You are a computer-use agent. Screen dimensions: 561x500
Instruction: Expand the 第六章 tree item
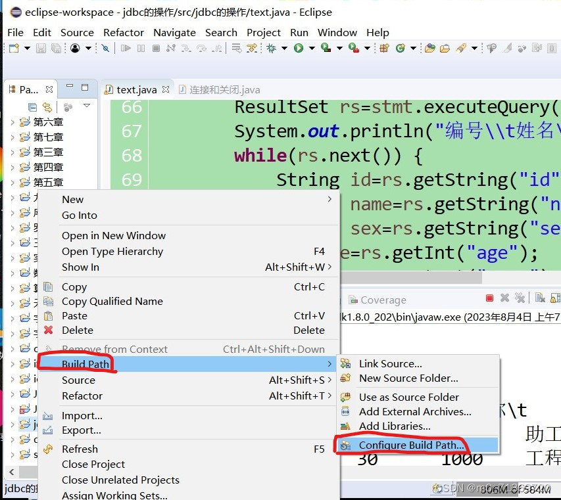(13, 122)
